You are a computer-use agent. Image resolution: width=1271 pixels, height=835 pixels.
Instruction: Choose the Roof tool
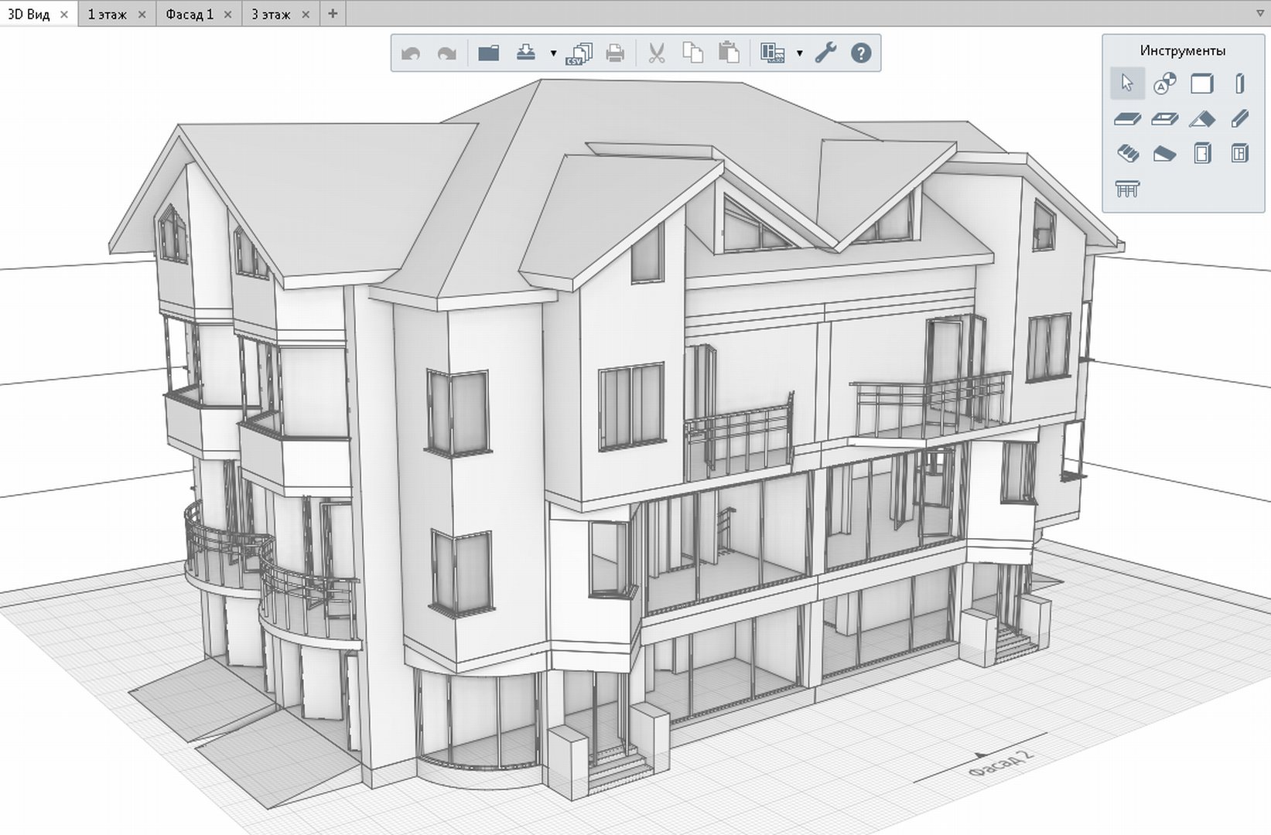tap(1201, 119)
